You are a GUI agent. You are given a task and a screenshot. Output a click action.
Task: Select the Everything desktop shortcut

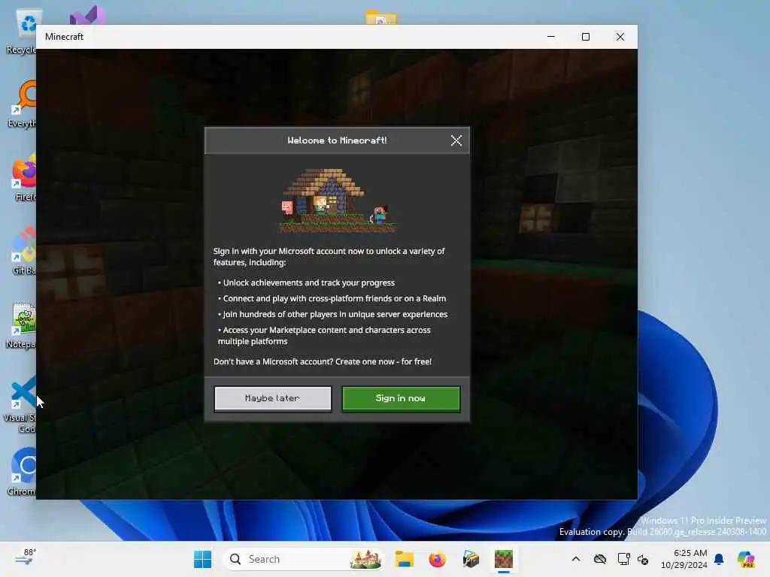pos(22,104)
